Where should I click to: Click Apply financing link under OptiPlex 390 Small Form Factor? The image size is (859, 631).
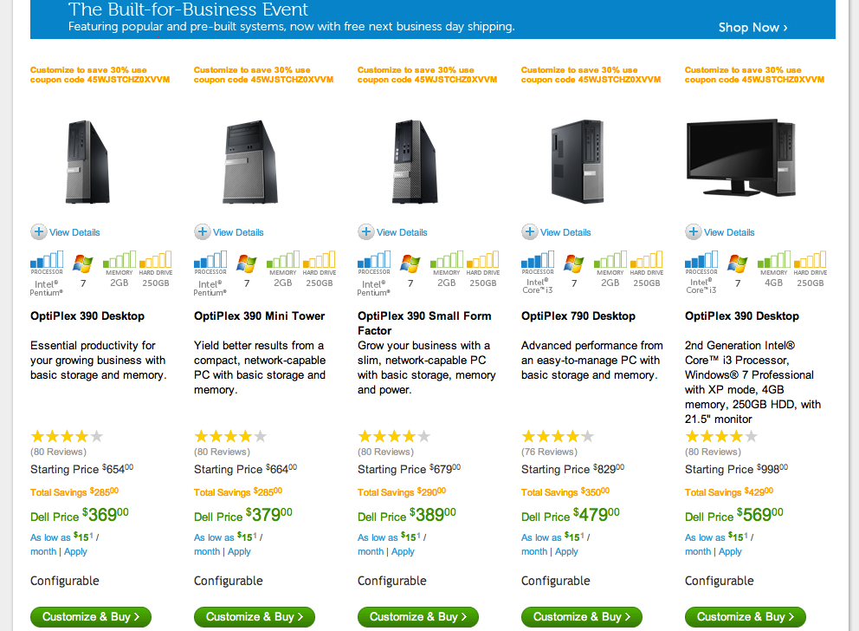[x=403, y=551]
